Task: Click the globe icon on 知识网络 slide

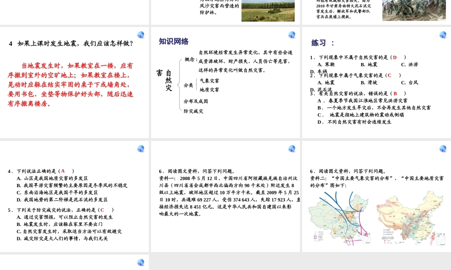Action: tap(292, 35)
